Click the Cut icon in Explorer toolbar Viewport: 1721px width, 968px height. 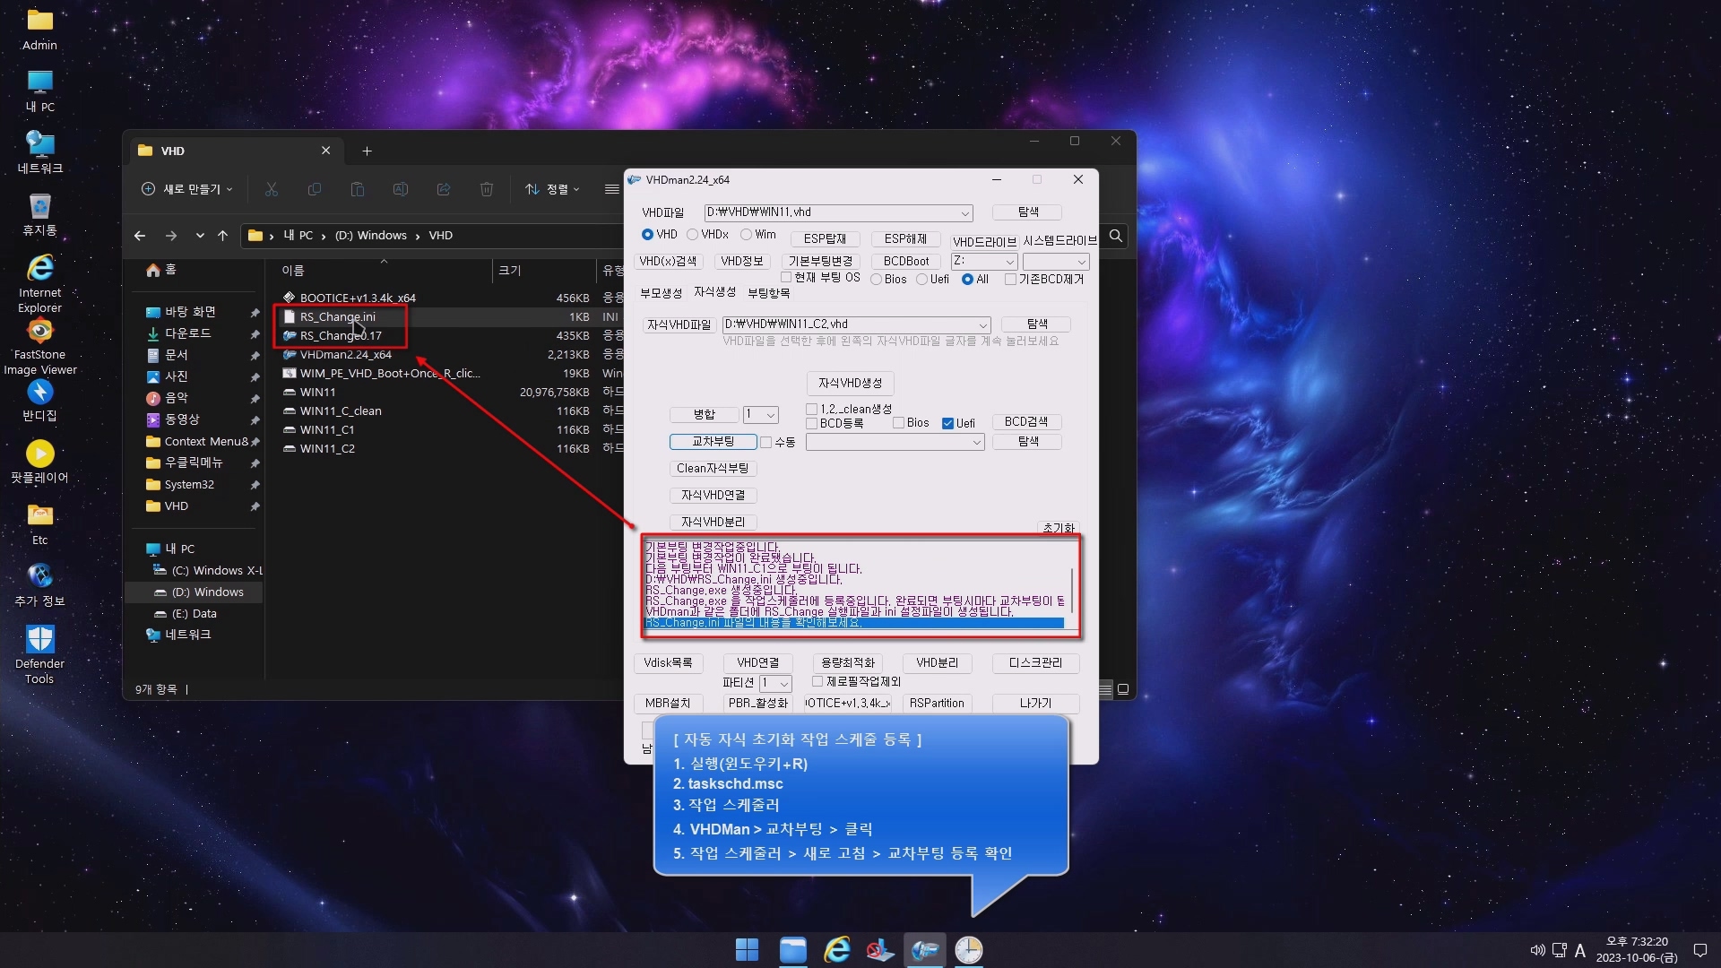[x=272, y=189]
